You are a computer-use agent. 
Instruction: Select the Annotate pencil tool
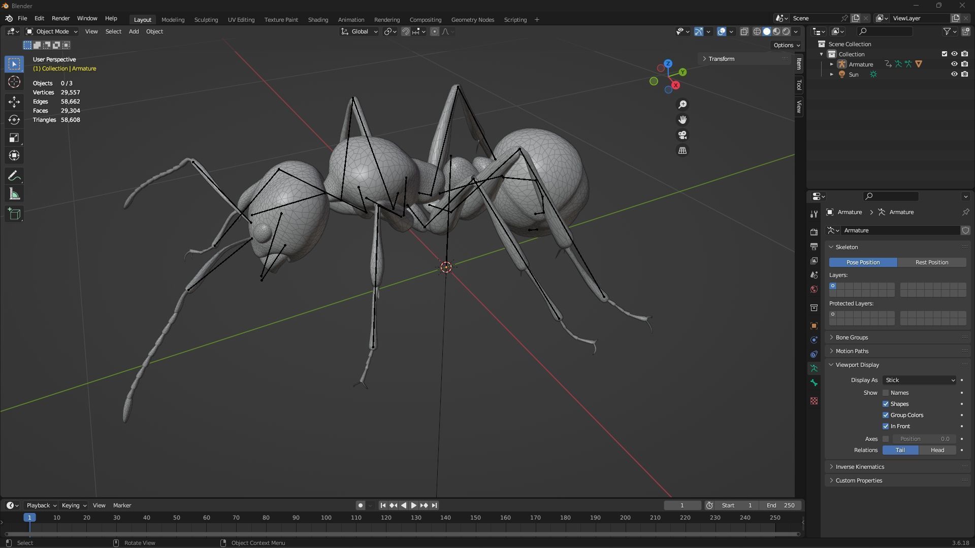14,176
